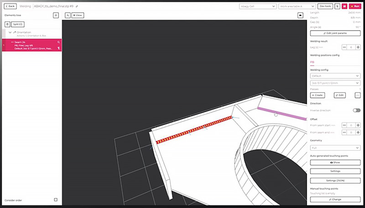This screenshot has width=365, height=208.
Task: Click the cursor pointer tool icon
Action: click(337, 6)
